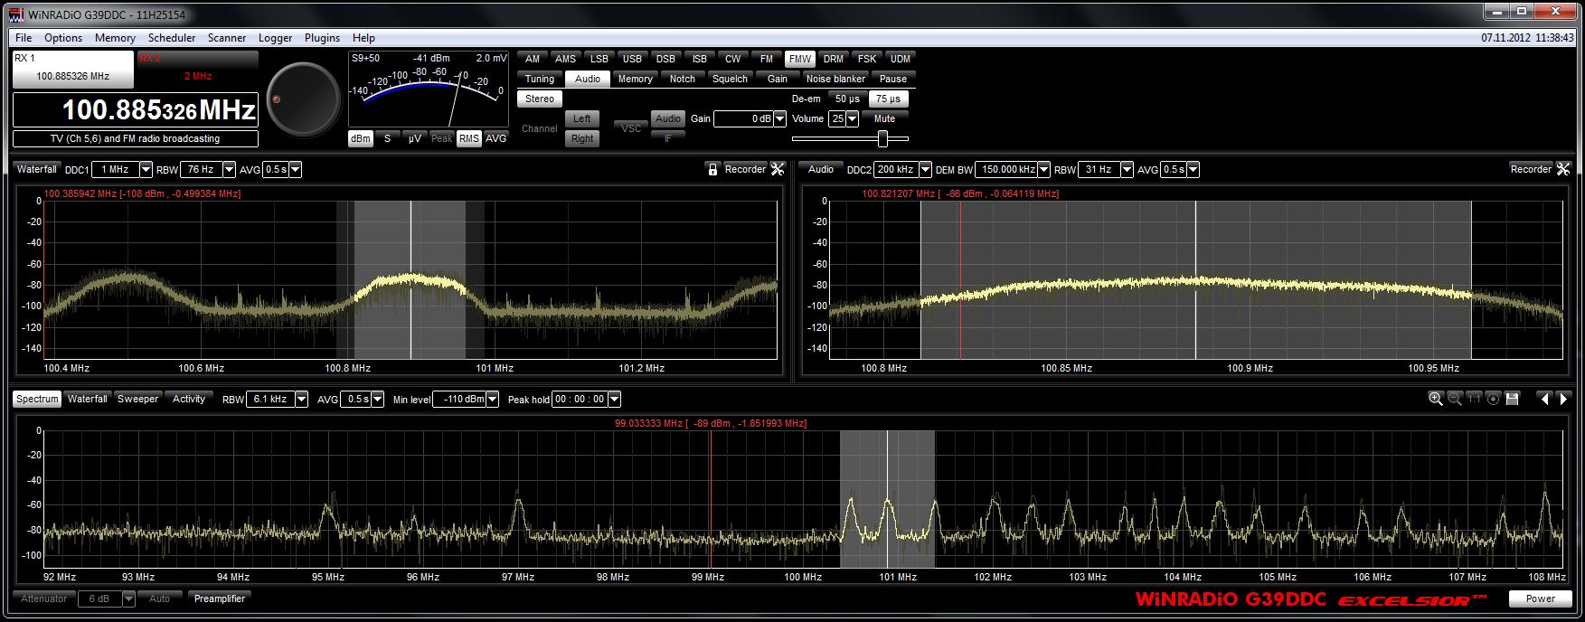Switch to the Notch tab
The width and height of the screenshot is (1585, 622).
click(683, 79)
